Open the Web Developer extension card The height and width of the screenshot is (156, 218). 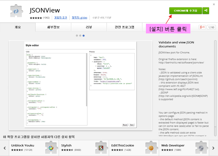[x=184, y=148]
